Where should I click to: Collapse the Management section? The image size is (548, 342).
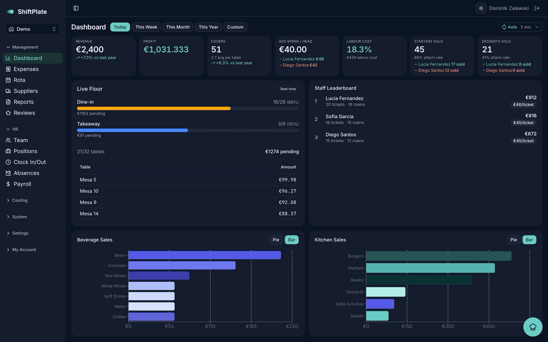22,47
